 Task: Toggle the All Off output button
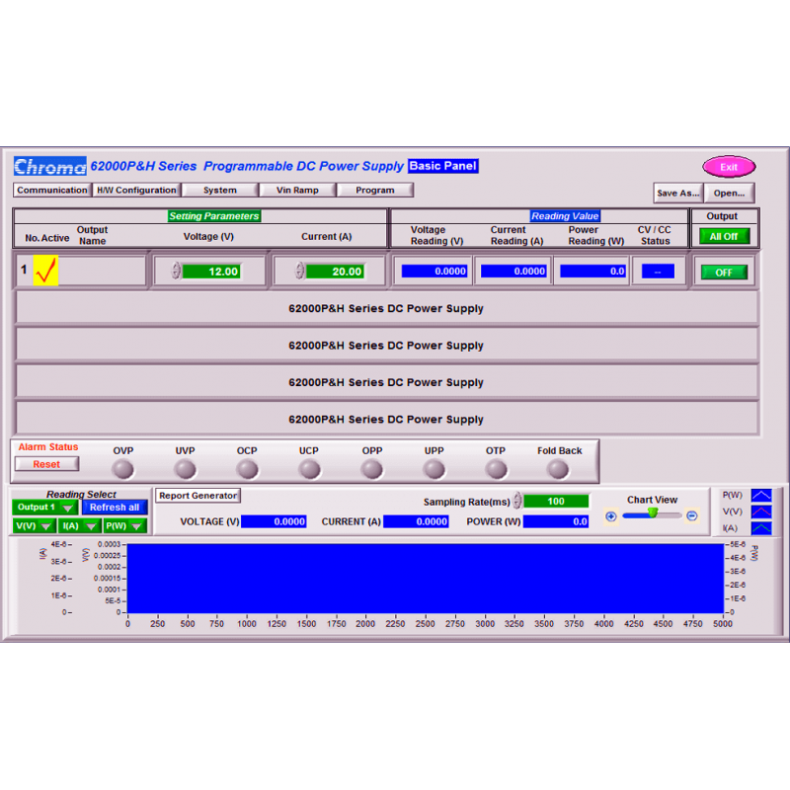pos(724,236)
